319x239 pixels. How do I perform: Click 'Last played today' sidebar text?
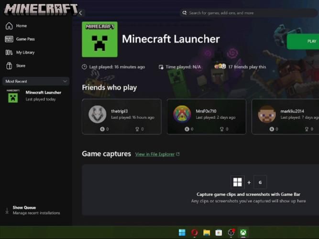(41, 99)
